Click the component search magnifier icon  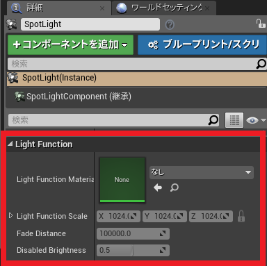[x=261, y=64]
